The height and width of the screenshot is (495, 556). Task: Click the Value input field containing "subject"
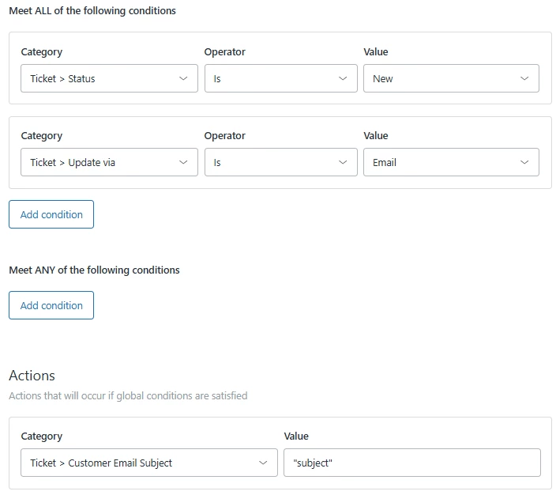pyautogui.click(x=411, y=463)
